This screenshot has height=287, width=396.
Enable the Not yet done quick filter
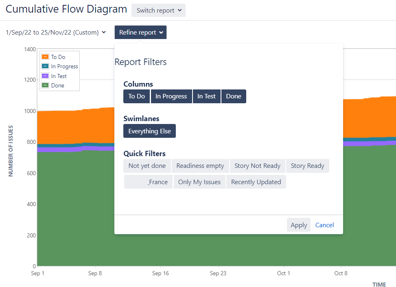(147, 166)
